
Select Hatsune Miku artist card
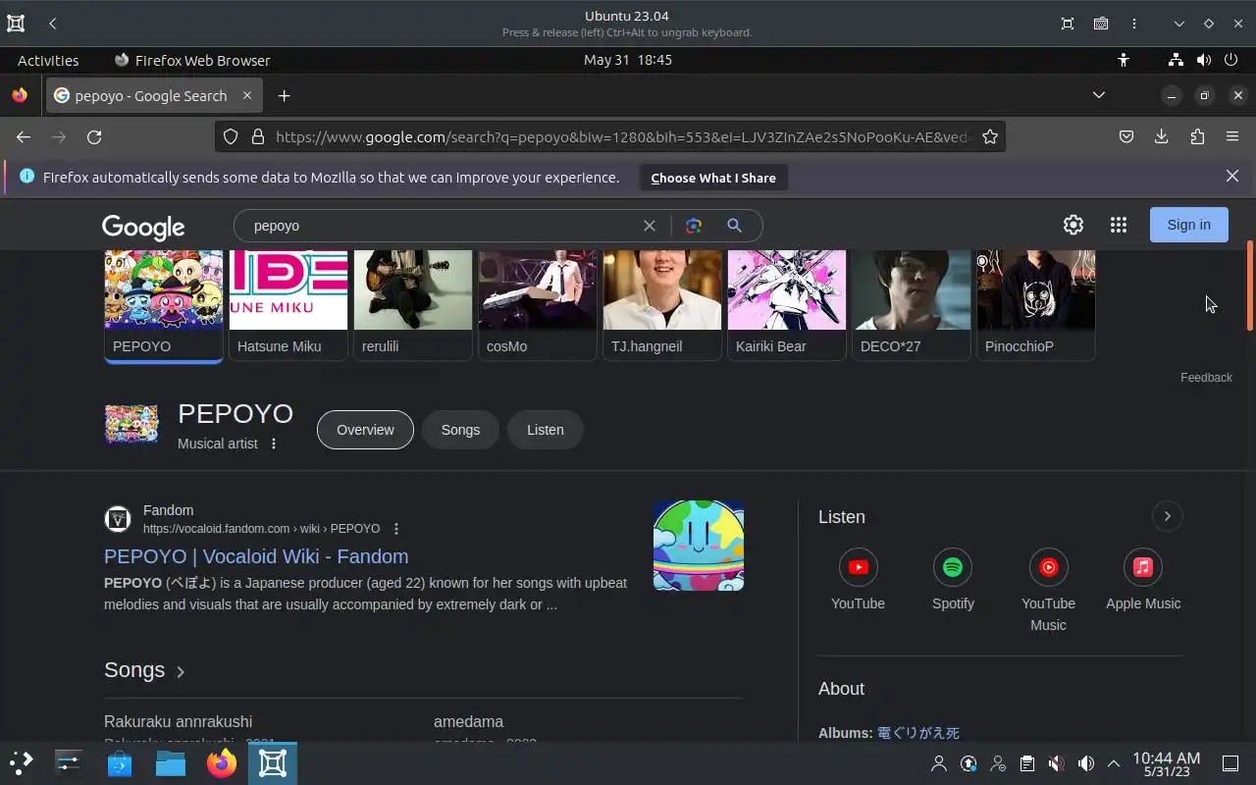tap(288, 305)
